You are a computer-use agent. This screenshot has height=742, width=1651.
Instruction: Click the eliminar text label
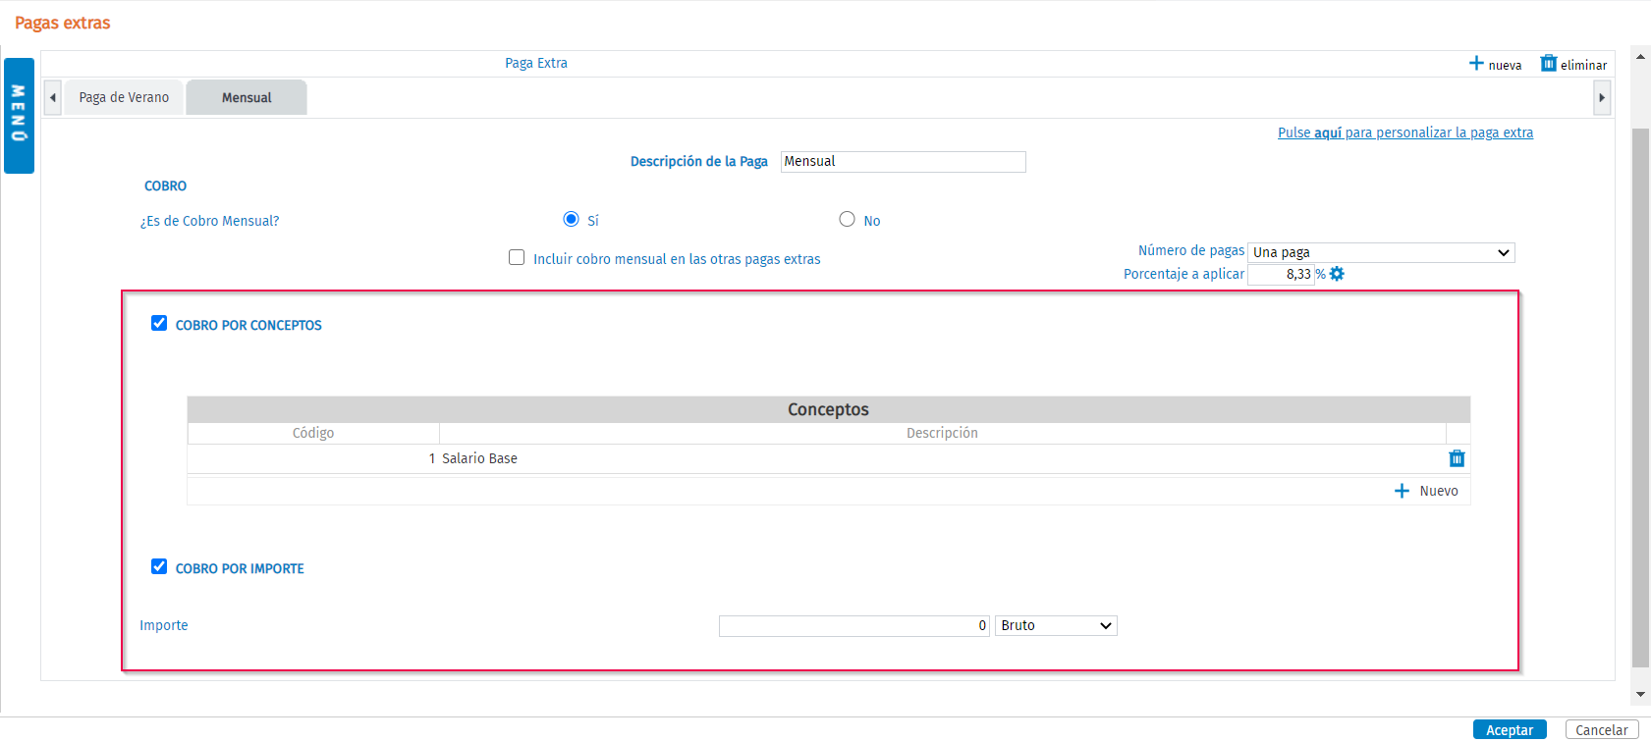[x=1583, y=65]
